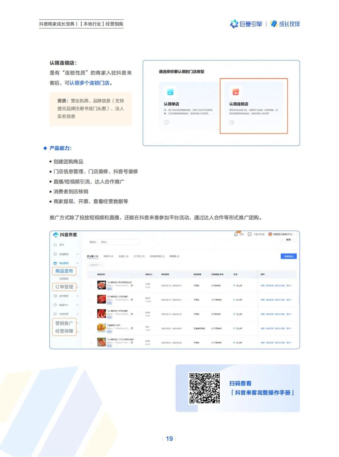339x457 pixels.
Task: Click the 数据中心 sidebar icon
Action: pyautogui.click(x=55, y=305)
